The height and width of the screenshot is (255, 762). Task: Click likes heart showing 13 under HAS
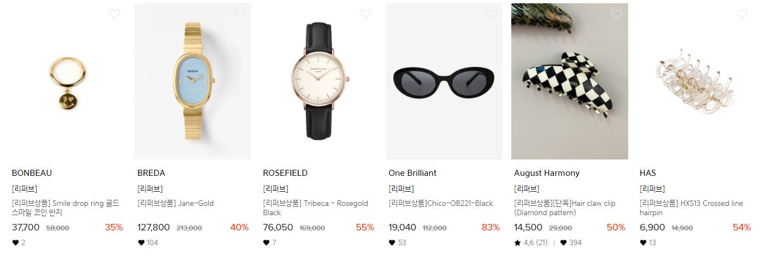(643, 243)
